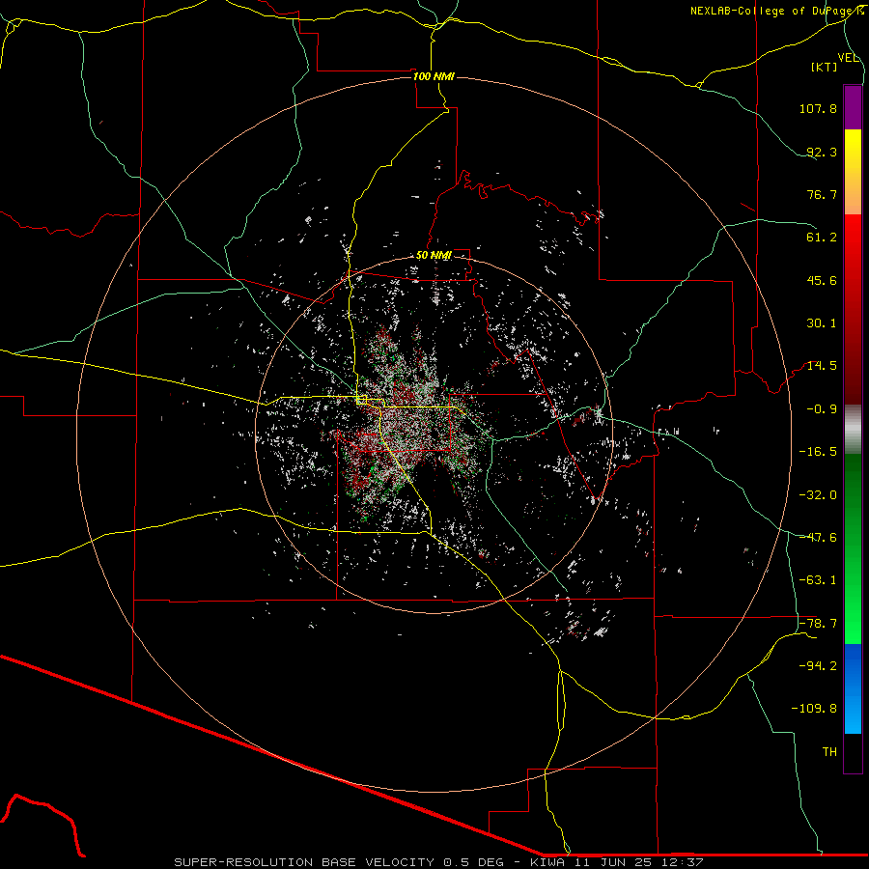Click the gray near-zero segment of color bar
The image size is (869, 869).
853,430
